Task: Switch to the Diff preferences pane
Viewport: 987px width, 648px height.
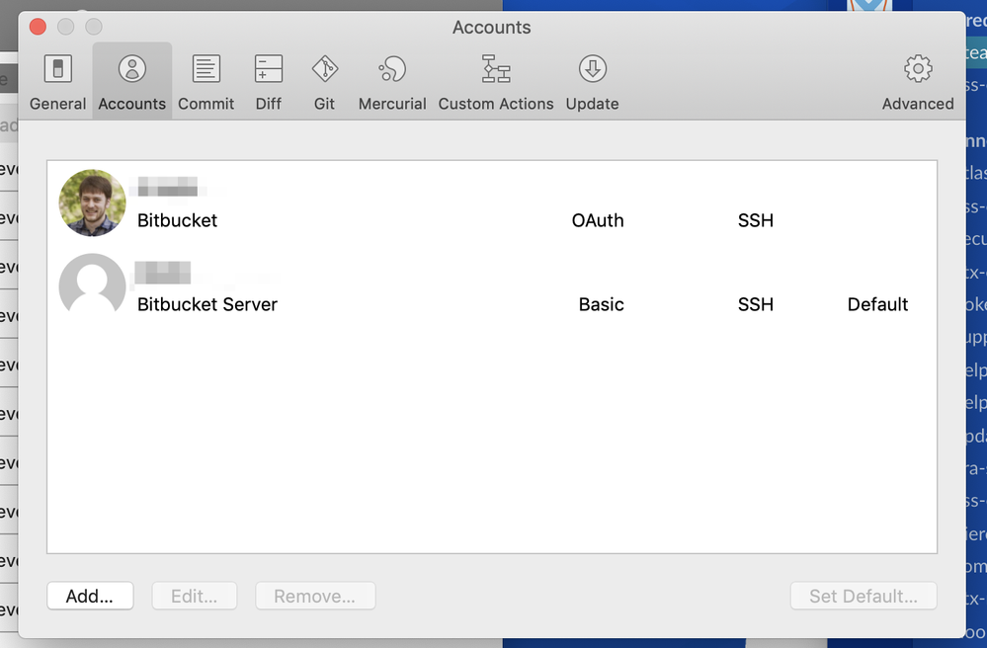Action: (x=268, y=81)
